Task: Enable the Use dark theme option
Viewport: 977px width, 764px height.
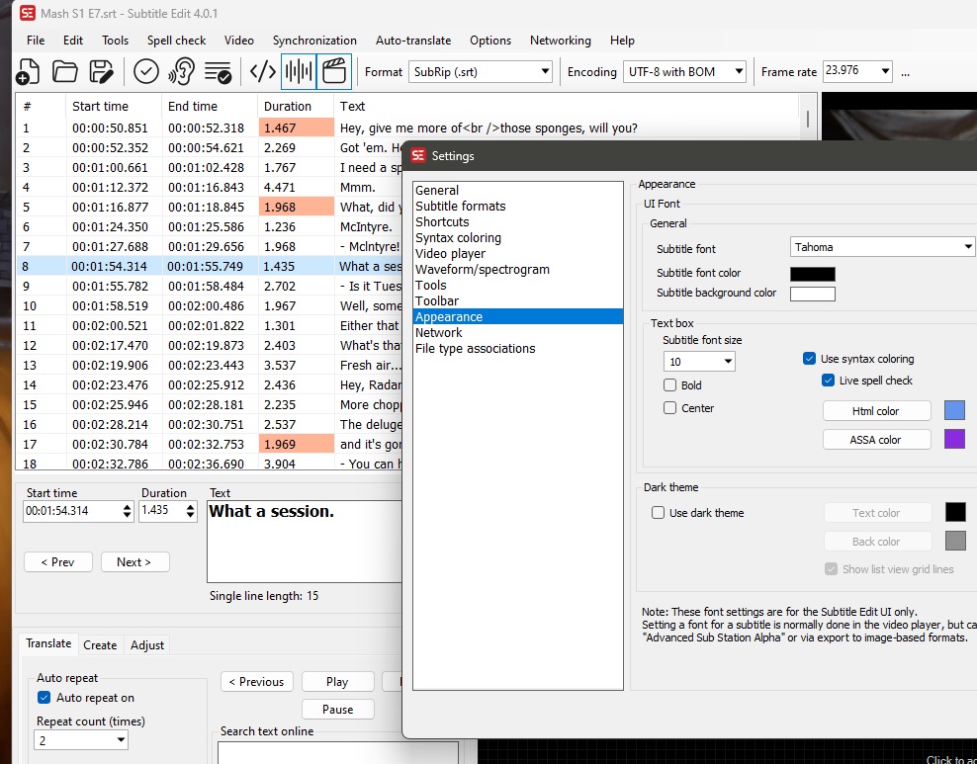Action: [658, 512]
